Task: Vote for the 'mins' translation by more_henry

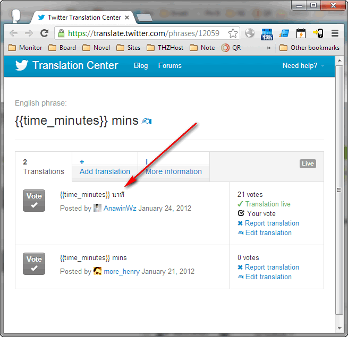Action: [x=34, y=264]
